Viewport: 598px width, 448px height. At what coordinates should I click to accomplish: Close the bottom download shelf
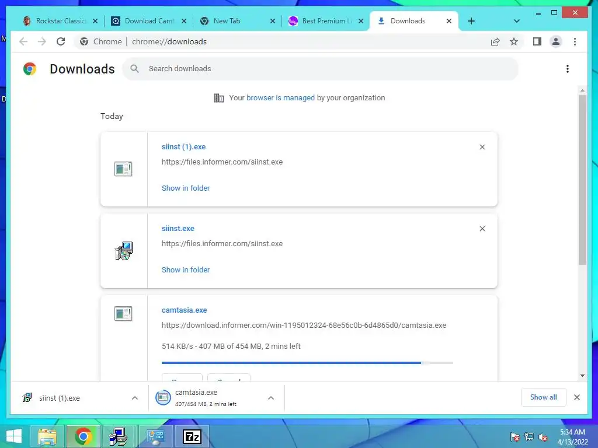[x=576, y=397]
